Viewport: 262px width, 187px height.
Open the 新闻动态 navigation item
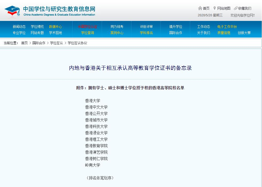19,27
